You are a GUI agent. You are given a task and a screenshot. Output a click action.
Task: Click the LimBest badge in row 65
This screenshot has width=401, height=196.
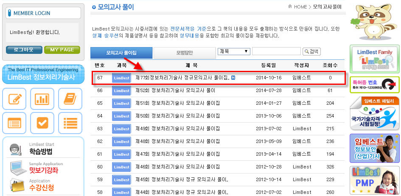pyautogui.click(x=121, y=104)
